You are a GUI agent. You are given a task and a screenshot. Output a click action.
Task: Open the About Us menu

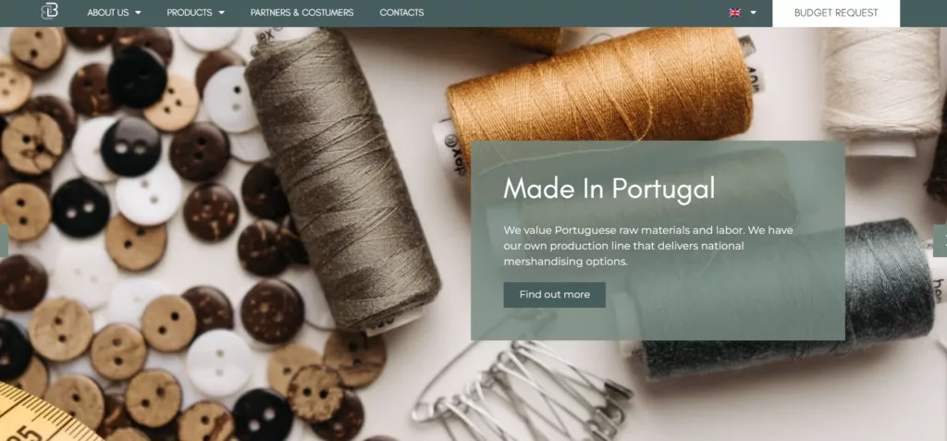[107, 13]
